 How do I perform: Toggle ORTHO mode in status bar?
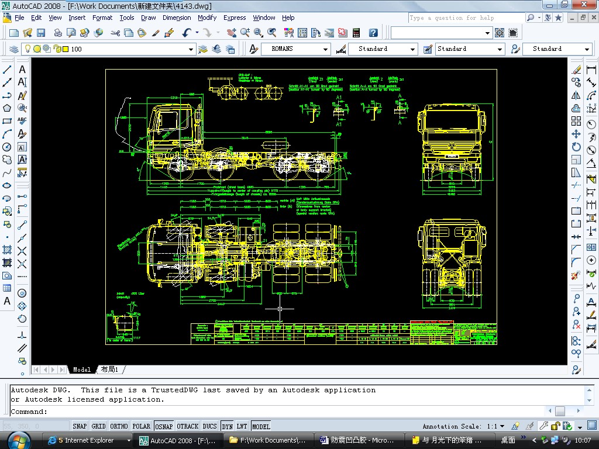[x=119, y=426]
